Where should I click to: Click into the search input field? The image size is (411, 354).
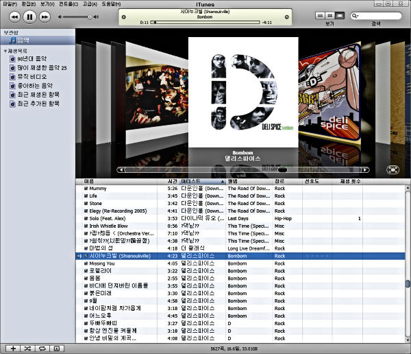click(x=379, y=16)
